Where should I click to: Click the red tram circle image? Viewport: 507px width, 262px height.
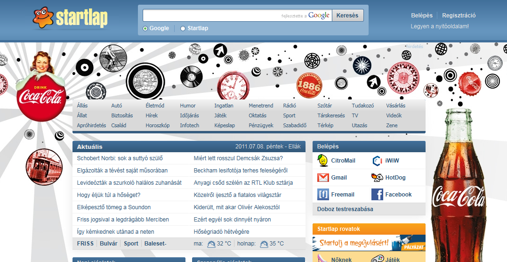coord(44,167)
